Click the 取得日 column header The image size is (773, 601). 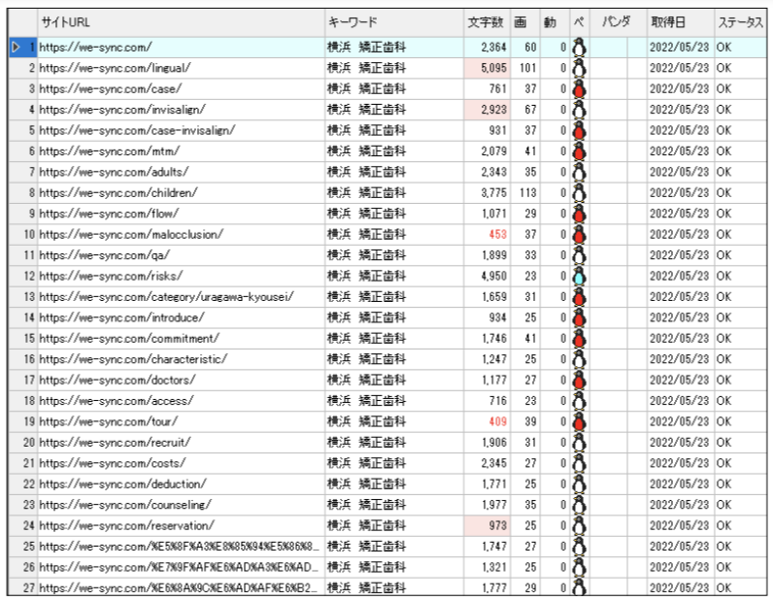679,22
